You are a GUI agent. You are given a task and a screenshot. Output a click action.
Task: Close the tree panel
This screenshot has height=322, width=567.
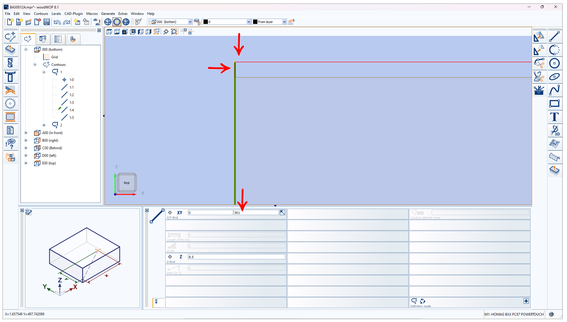tap(99, 30)
